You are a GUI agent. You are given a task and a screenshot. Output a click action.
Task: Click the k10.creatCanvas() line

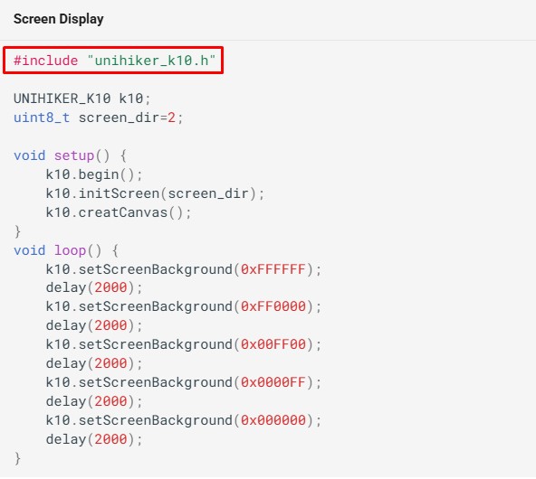point(119,212)
